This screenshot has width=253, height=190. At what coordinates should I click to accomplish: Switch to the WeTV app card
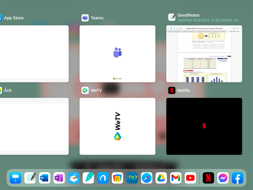tap(117, 126)
